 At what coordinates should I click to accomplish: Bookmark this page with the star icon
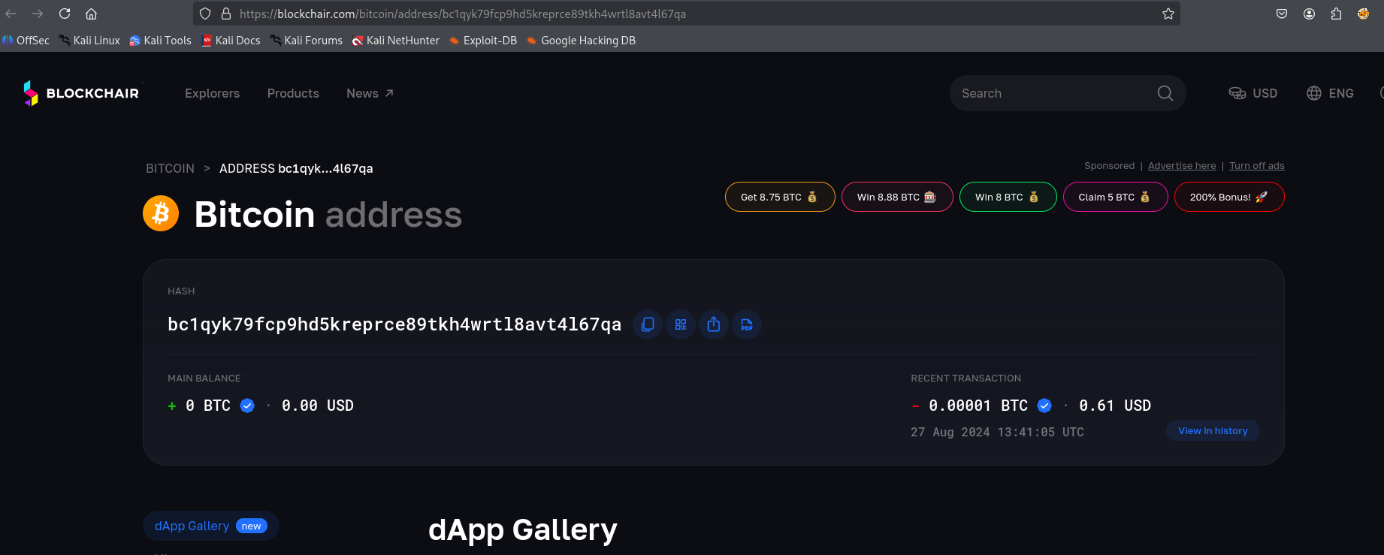1168,14
